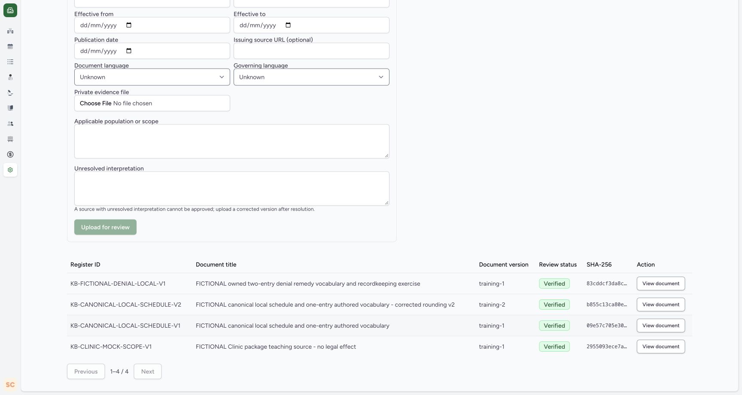View document for KB-CLINIC-MOCK-SCOPE-V1
The height and width of the screenshot is (395, 742).
[x=661, y=347]
